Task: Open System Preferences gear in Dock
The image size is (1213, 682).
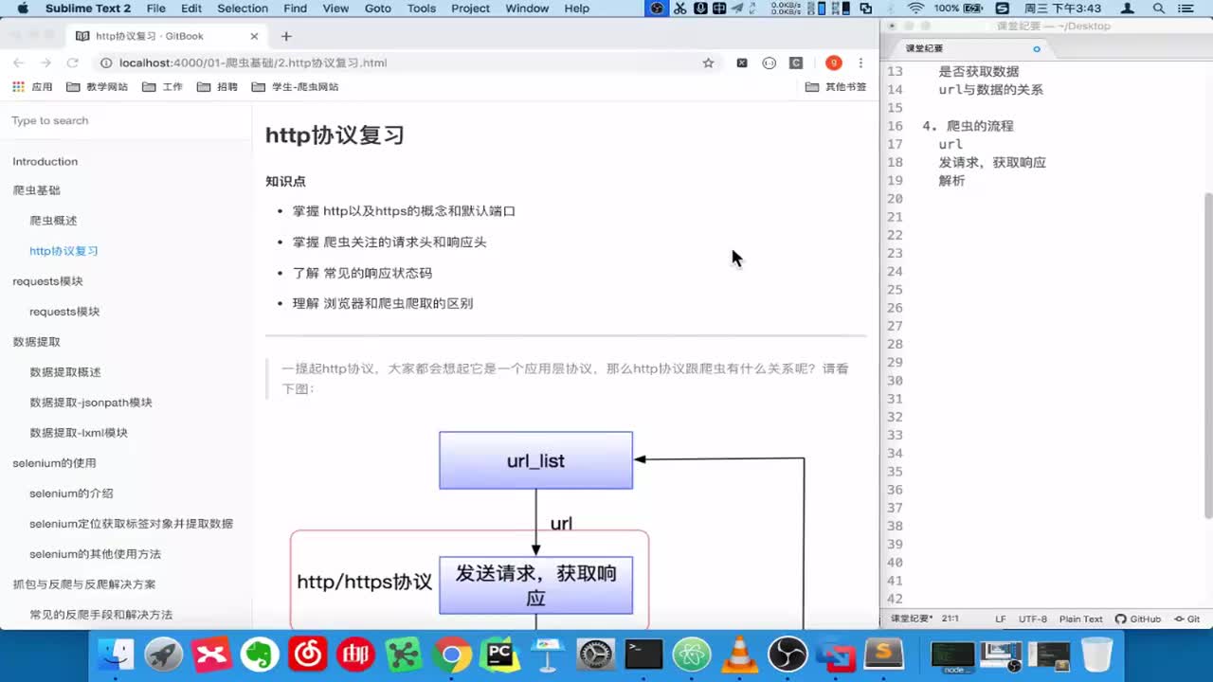Action: coord(596,654)
